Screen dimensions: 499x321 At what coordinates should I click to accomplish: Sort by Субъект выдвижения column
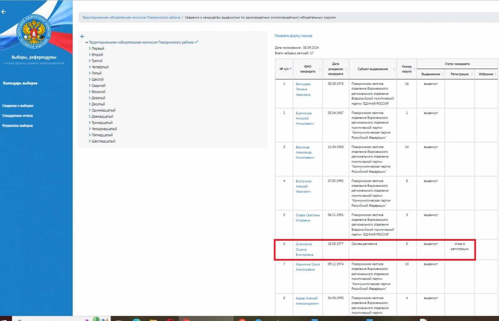click(373, 69)
